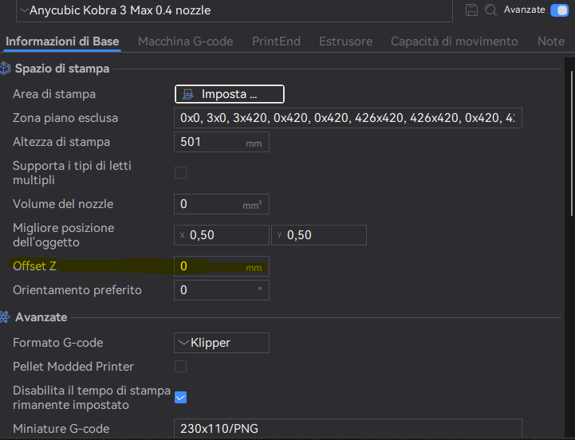
Task: Click the vertical scrollbar on the right
Action: (x=572, y=143)
